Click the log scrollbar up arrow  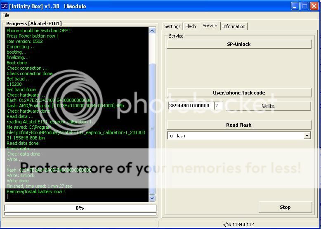point(152,31)
